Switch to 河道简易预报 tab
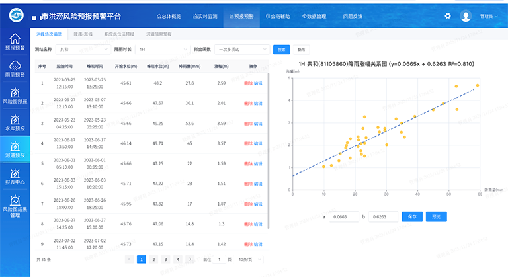This screenshot has width=508, height=277. tap(159, 34)
